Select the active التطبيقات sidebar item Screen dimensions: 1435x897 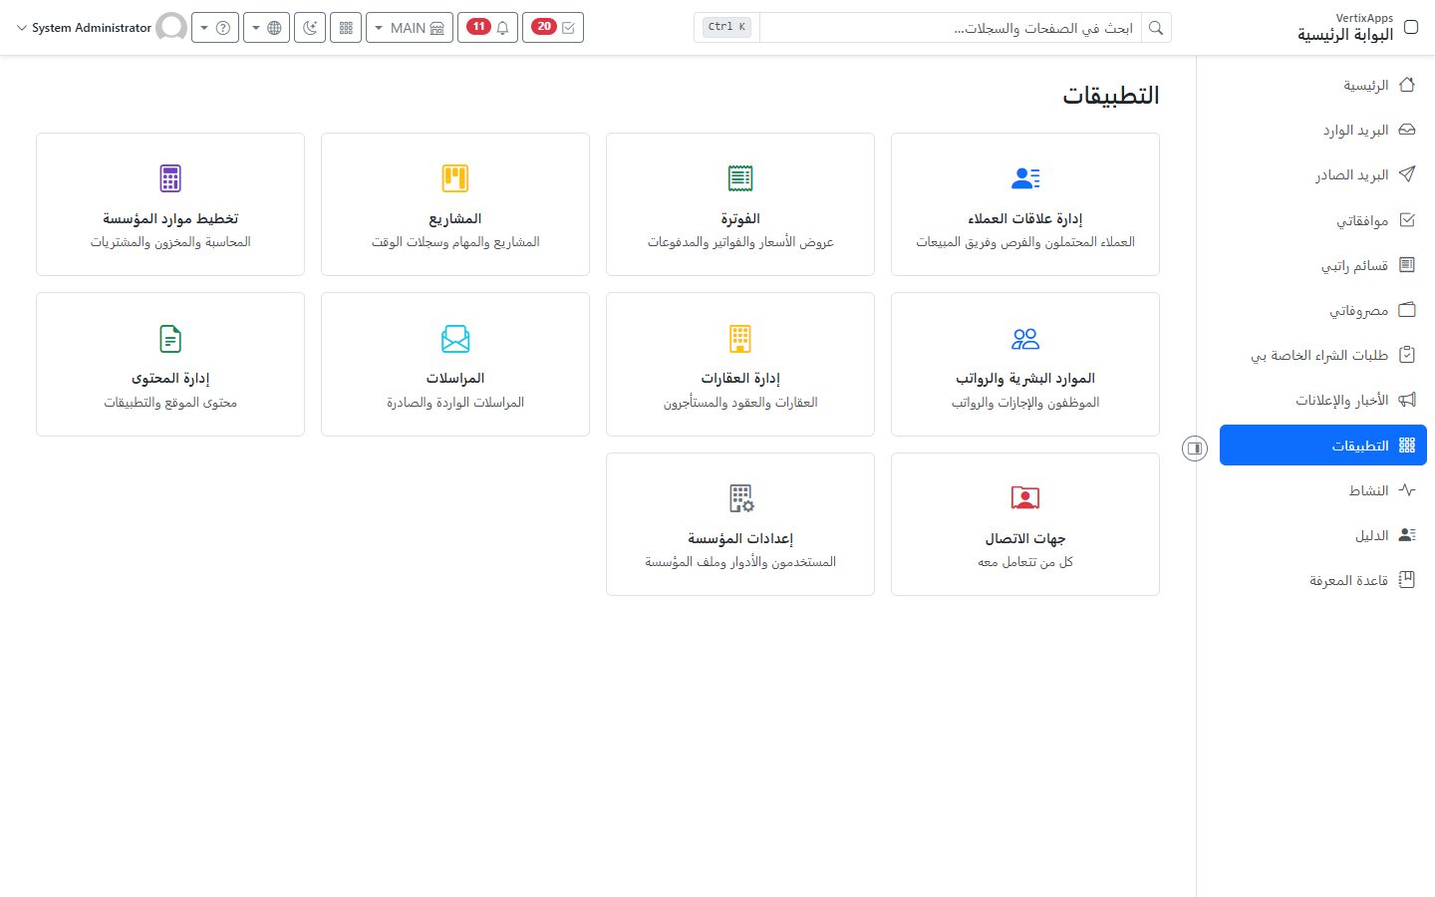point(1323,446)
